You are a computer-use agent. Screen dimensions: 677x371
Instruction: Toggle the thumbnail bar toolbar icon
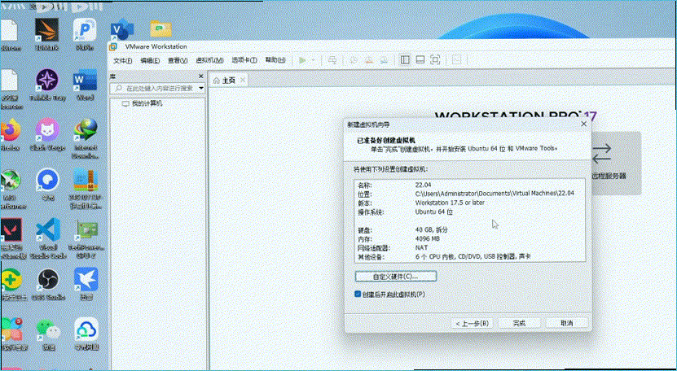click(x=420, y=60)
